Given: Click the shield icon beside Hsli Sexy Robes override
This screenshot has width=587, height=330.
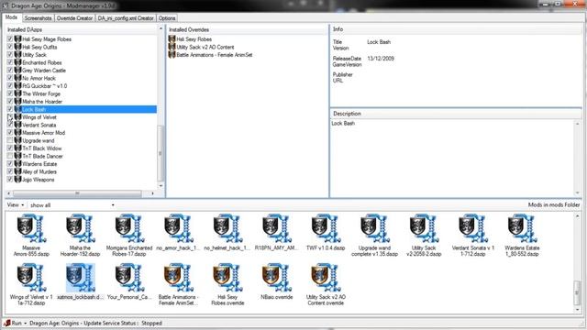Looking at the screenshot, I should pos(172,38).
